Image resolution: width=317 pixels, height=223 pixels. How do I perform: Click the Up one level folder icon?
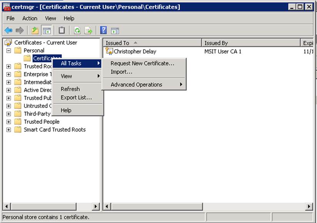[35, 30]
